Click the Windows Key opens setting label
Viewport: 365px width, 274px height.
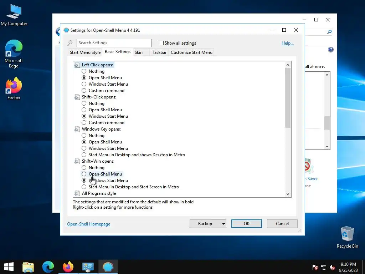click(101, 129)
